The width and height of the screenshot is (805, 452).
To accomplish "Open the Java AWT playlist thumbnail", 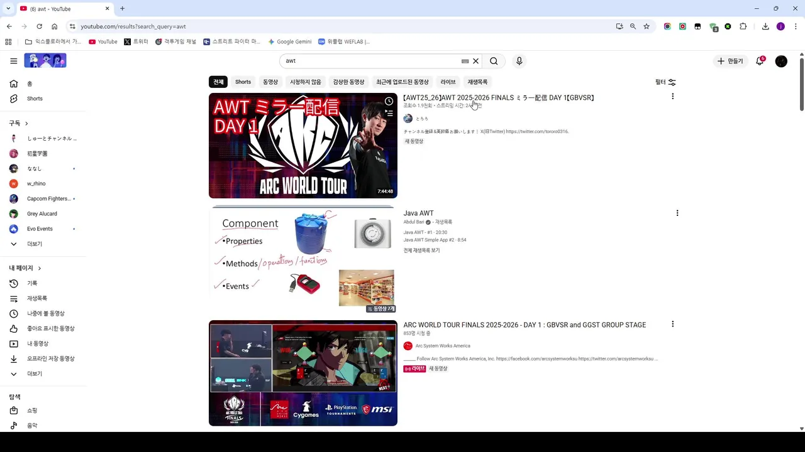I will [x=303, y=260].
